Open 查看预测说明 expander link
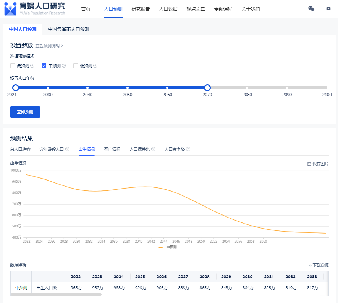The height and width of the screenshot is (303, 338). click(49, 46)
